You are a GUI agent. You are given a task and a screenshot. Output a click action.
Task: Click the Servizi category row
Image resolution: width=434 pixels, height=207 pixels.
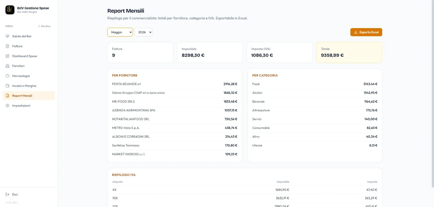coord(315,119)
